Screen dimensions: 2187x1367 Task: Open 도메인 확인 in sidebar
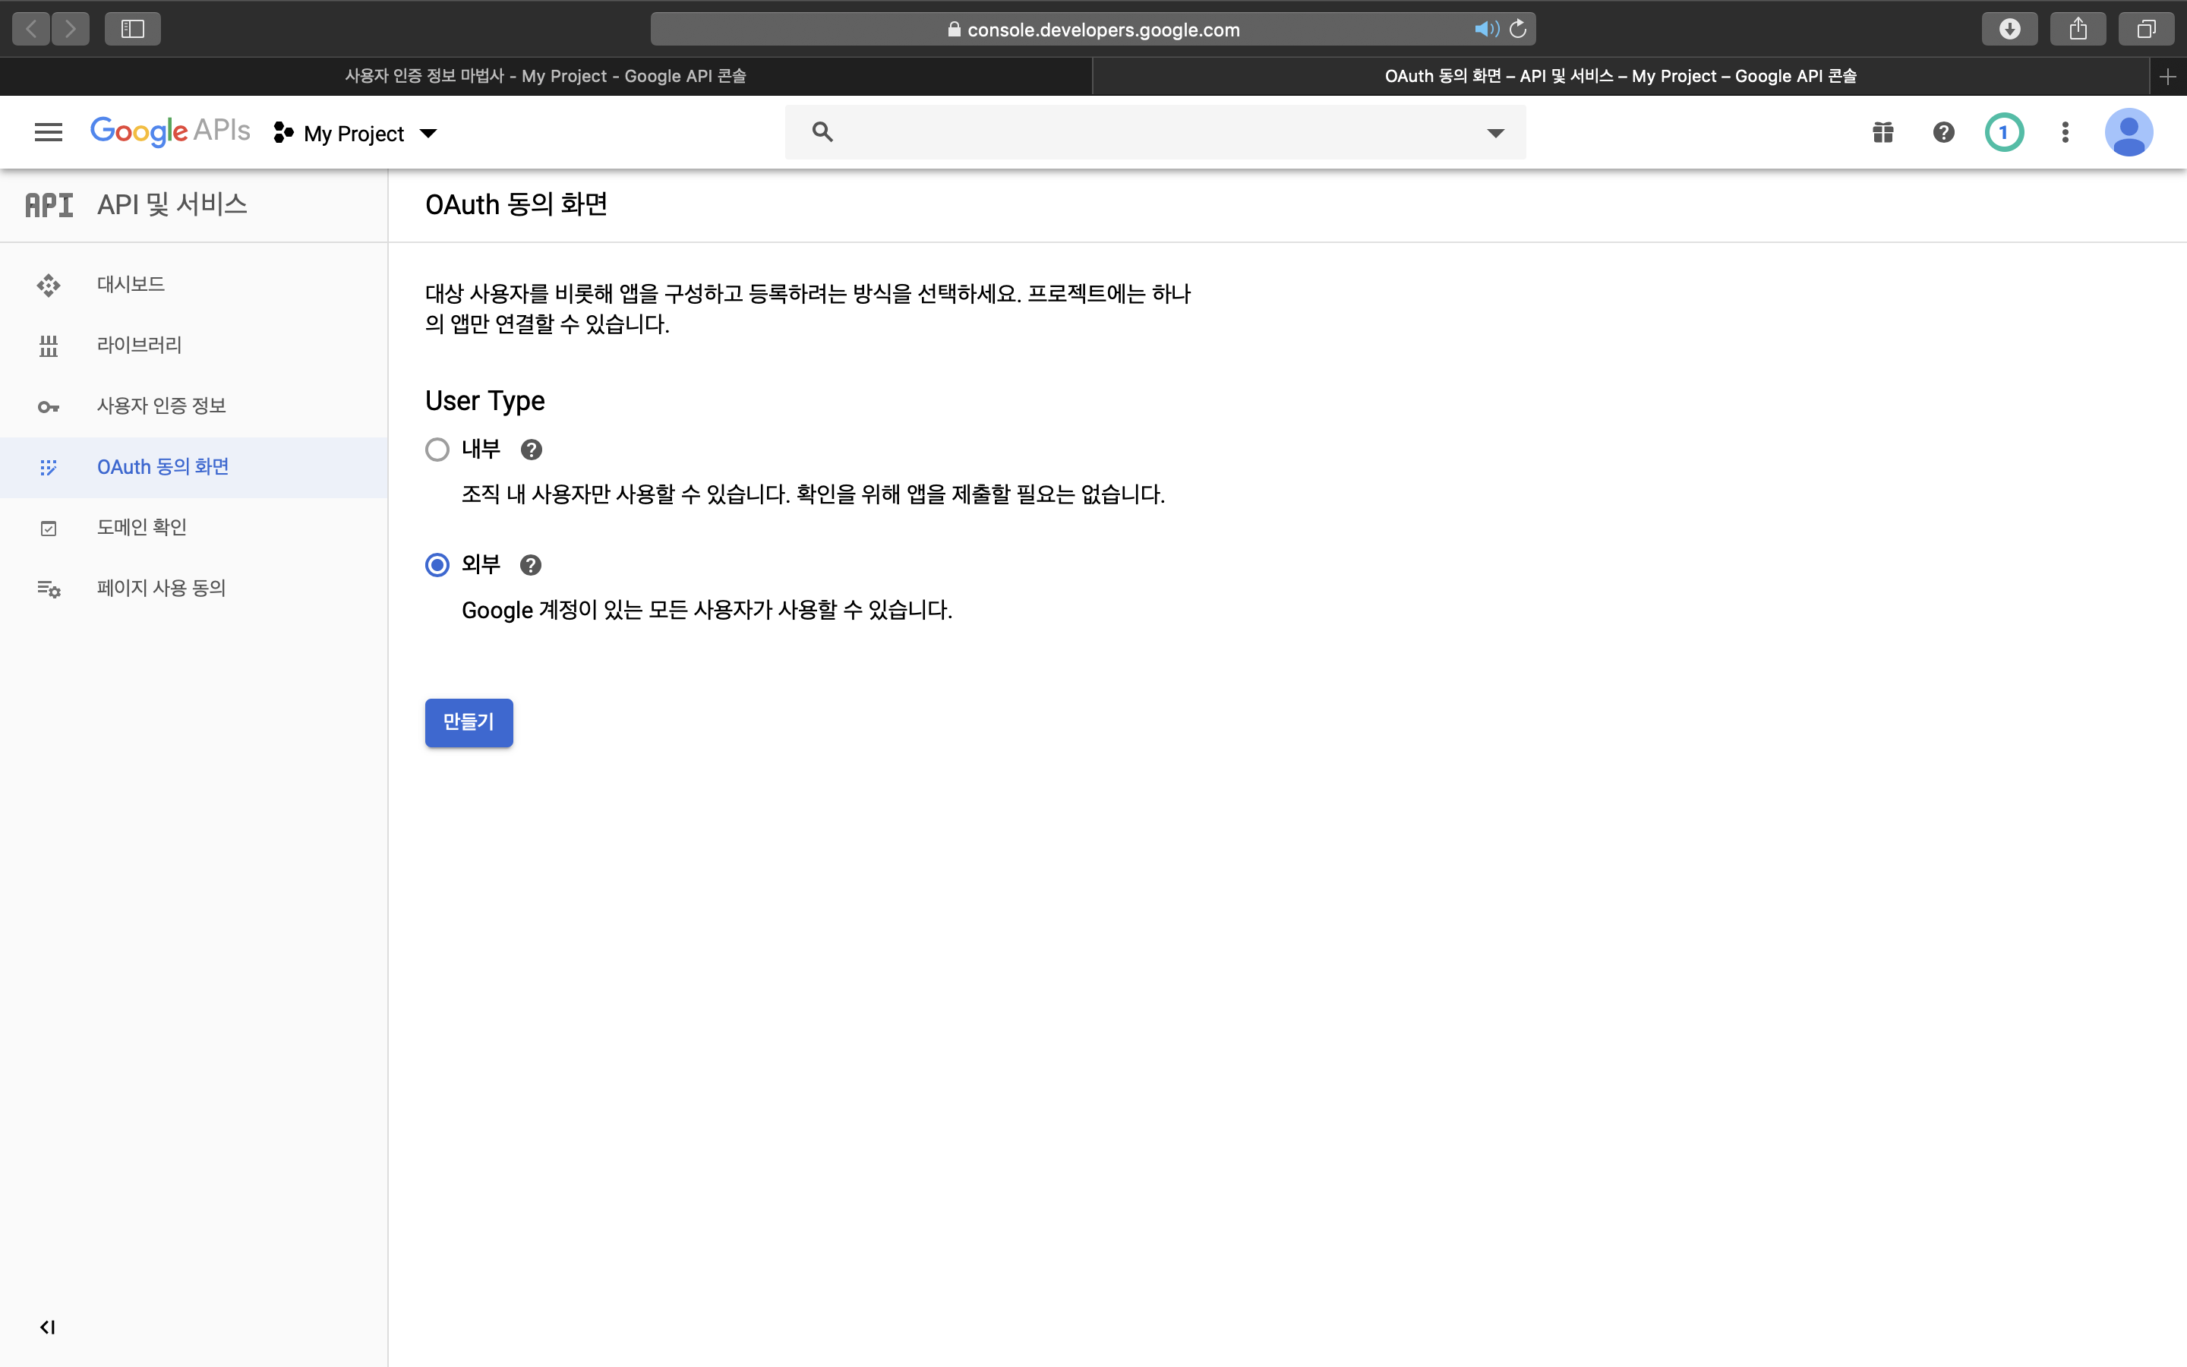(142, 527)
